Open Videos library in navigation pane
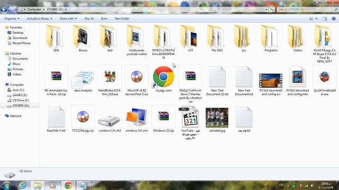 [x=14, y=74]
